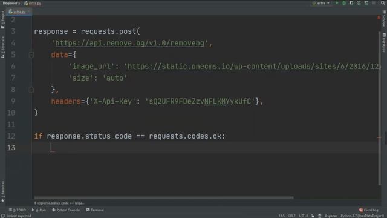Click the concurrency diagram toolbar icon

[x=366, y=3]
